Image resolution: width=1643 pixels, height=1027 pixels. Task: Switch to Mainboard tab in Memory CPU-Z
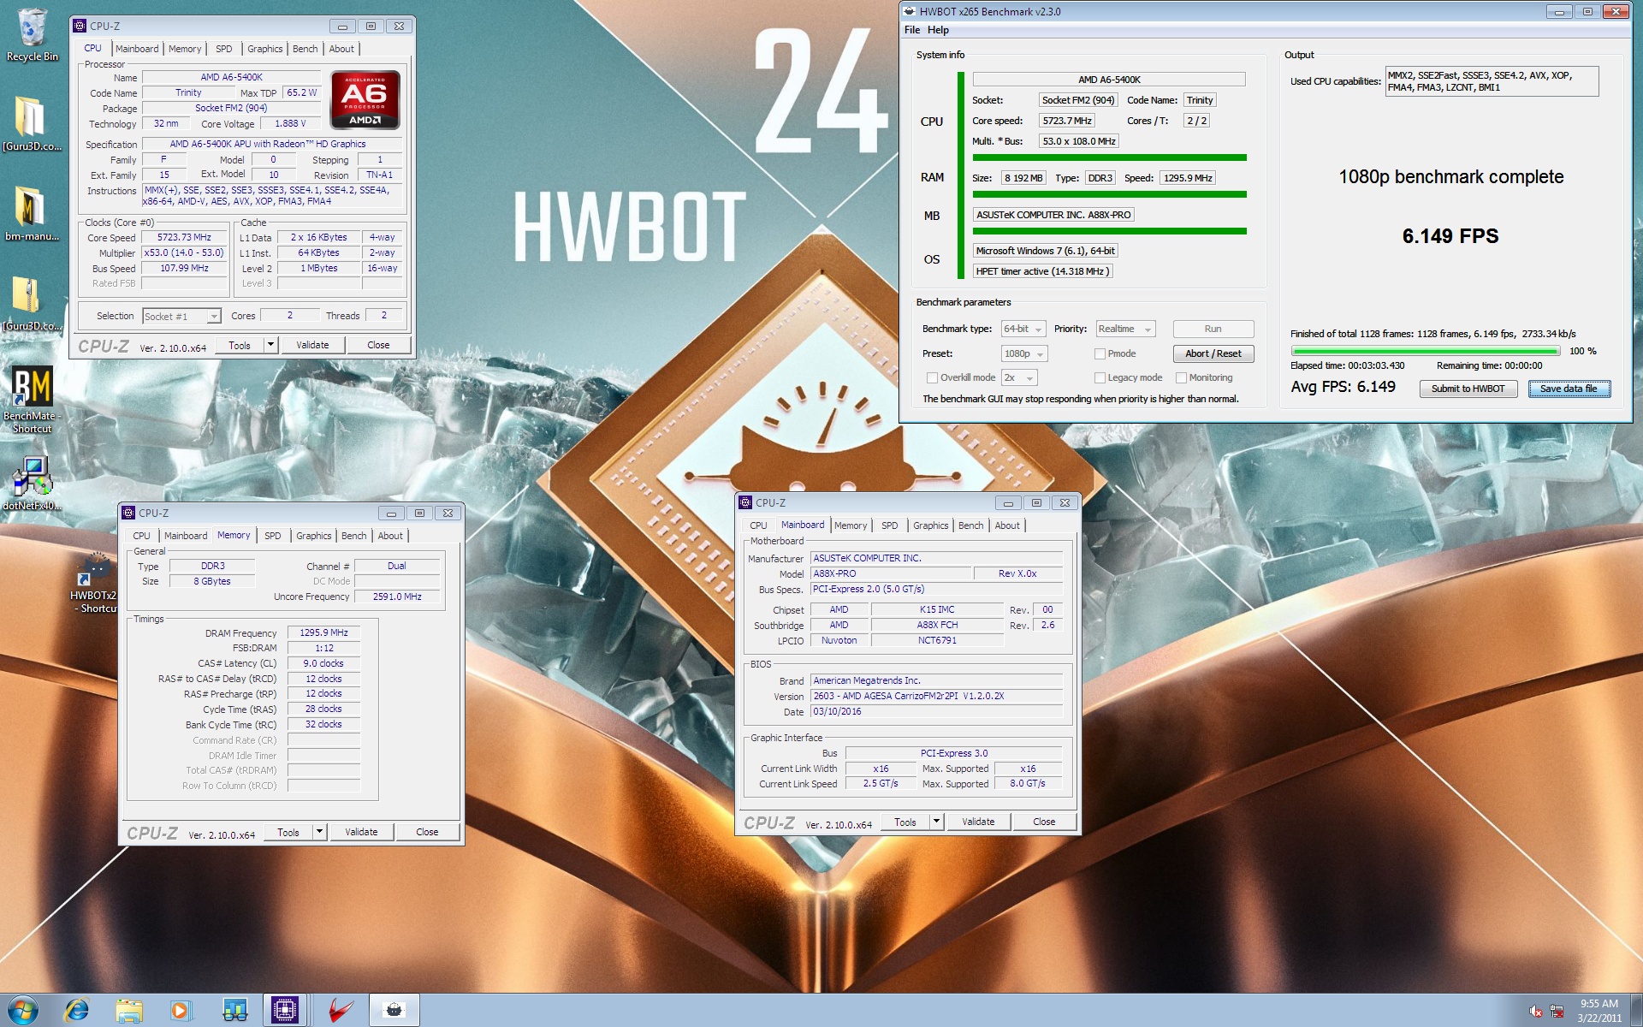[x=186, y=536]
